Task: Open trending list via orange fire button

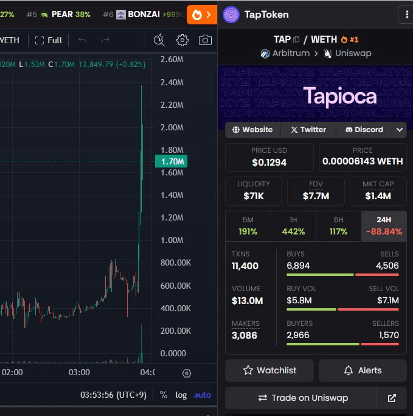Action: [202, 15]
